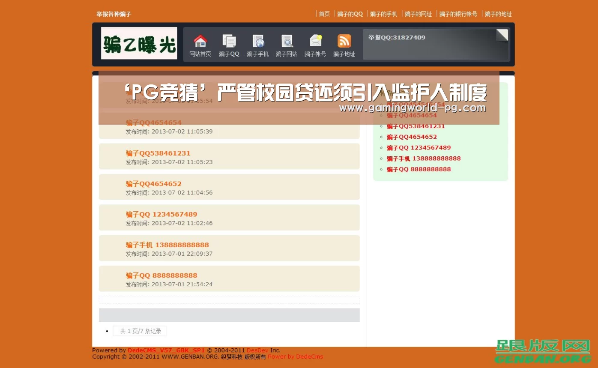Screen dimensions: 598x368
Task: Click the 举报QQ:31827409 text
Action: (397, 38)
